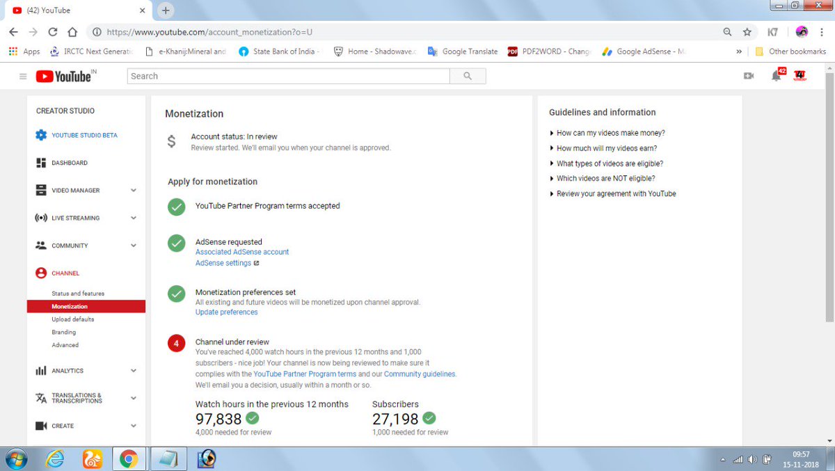Image resolution: width=835 pixels, height=471 pixels.
Task: Click the Live Streaming broadcast icon
Action: (41, 218)
